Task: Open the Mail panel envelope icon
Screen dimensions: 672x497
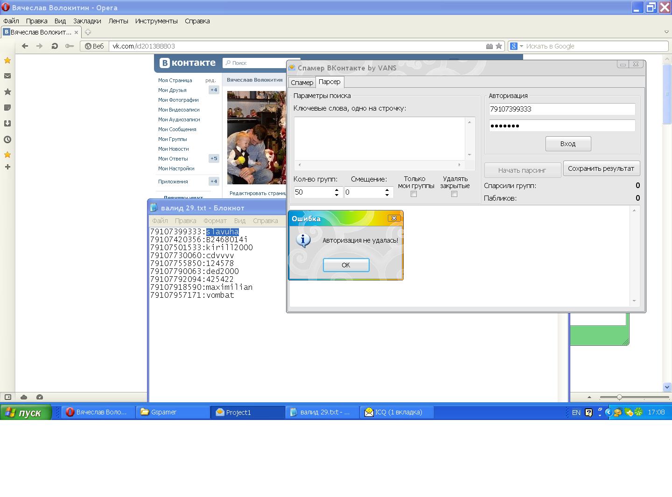Action: coord(7,76)
